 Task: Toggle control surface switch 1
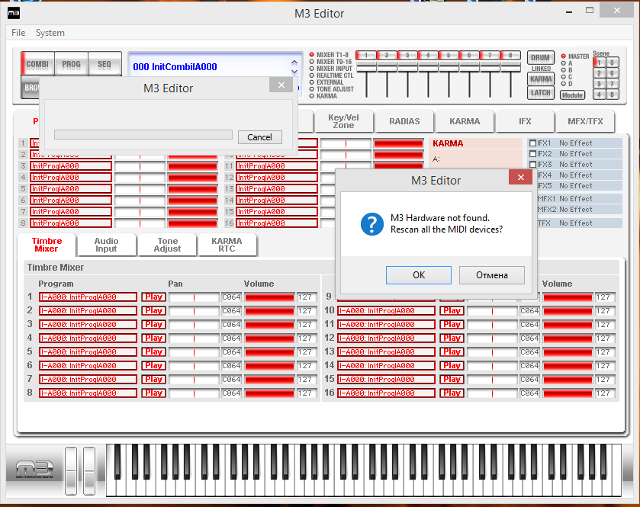(366, 55)
